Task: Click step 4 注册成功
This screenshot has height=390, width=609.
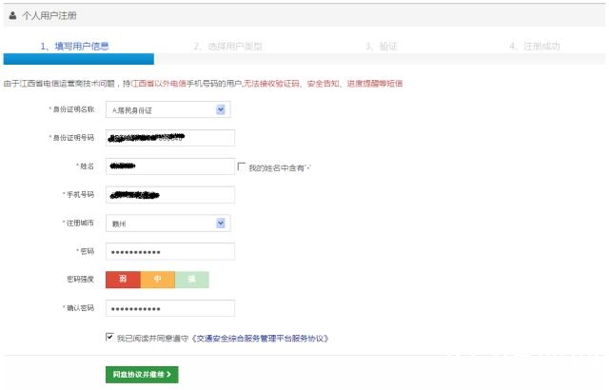Action: (534, 46)
